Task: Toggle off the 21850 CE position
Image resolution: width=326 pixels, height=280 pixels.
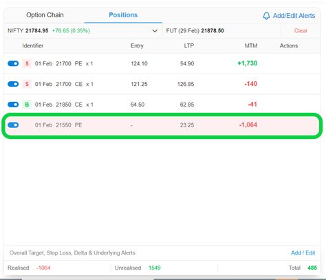Action: click(13, 105)
